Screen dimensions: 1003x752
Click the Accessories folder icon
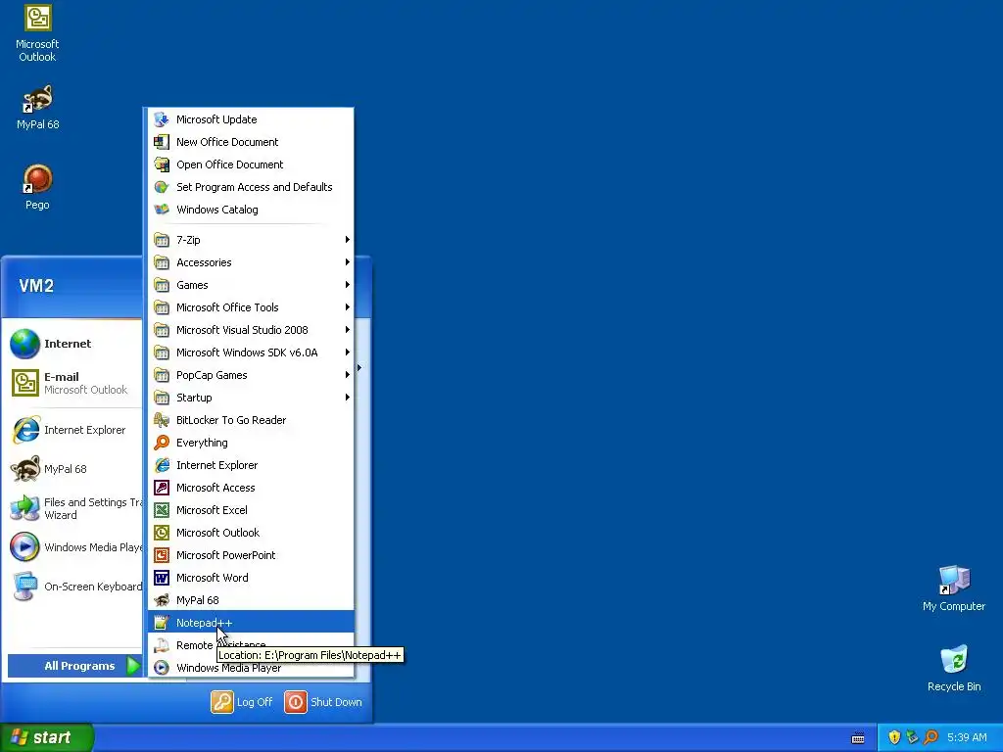coord(162,262)
